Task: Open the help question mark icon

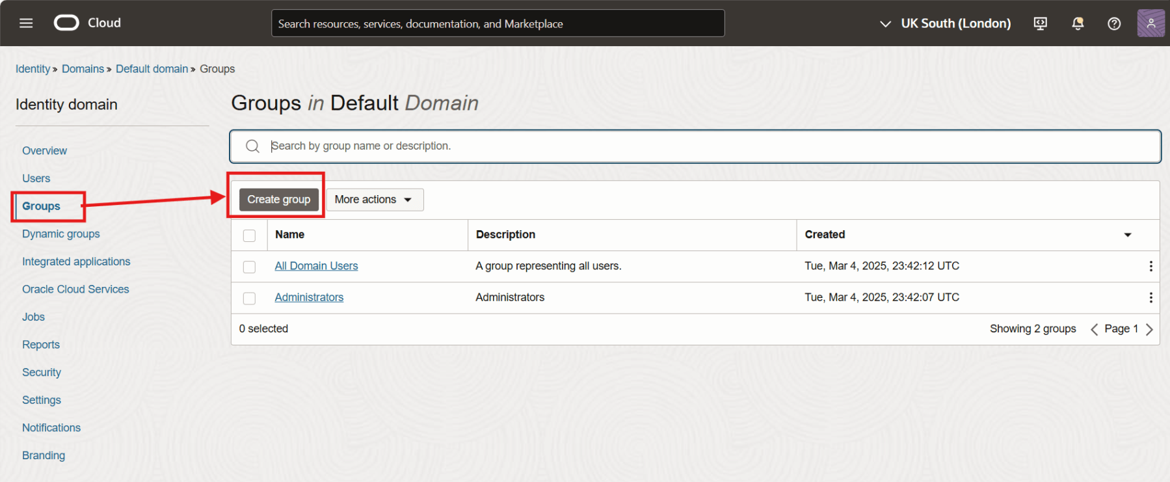Action: click(1114, 23)
